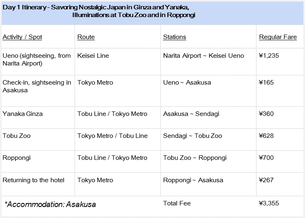Click the Regular Fare column header
The height and width of the screenshot is (218, 305).
[278, 37]
